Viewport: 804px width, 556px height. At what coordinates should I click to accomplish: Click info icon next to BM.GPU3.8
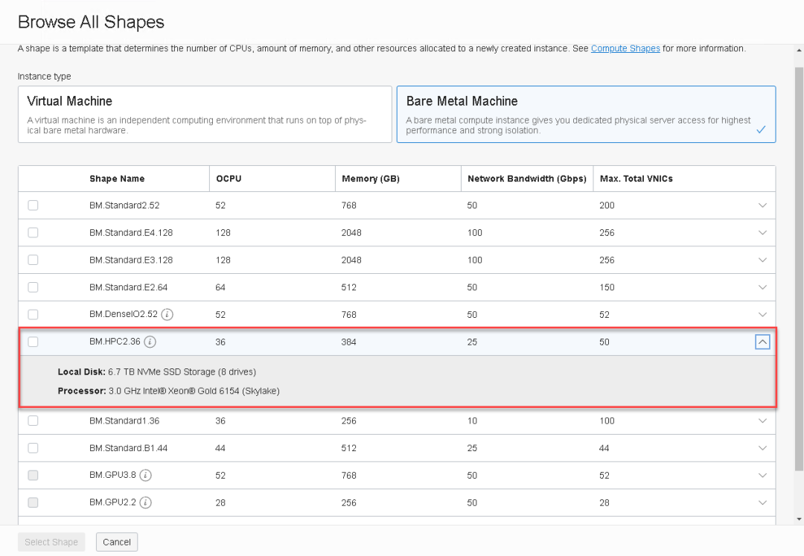point(146,475)
